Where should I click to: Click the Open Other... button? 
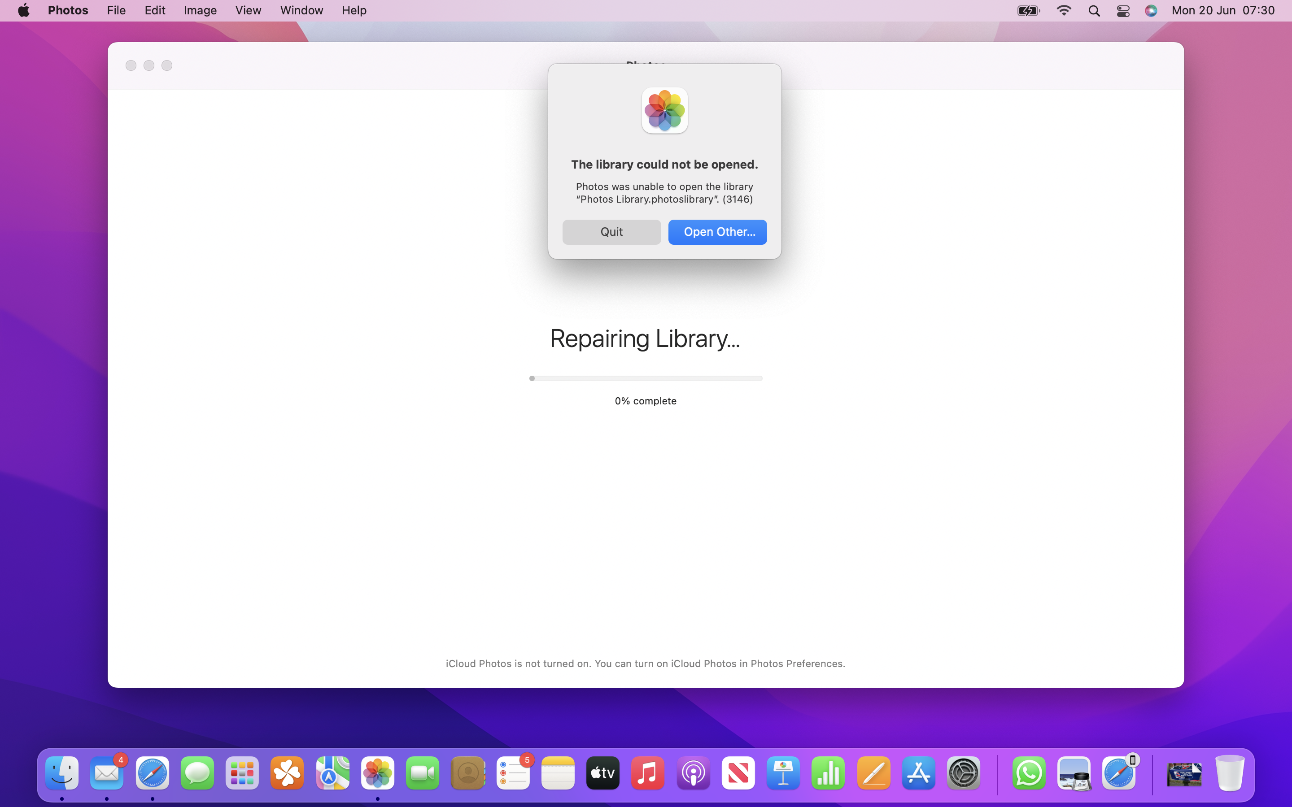(717, 232)
